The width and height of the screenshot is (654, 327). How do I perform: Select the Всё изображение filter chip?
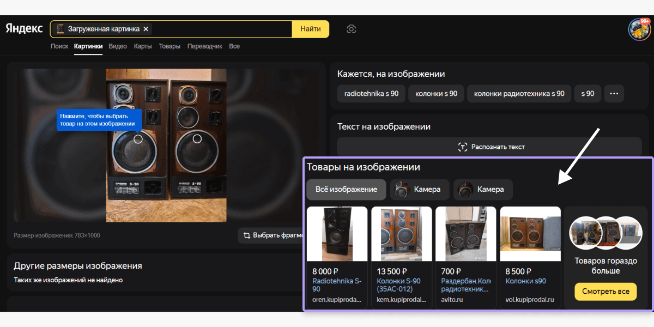click(346, 190)
